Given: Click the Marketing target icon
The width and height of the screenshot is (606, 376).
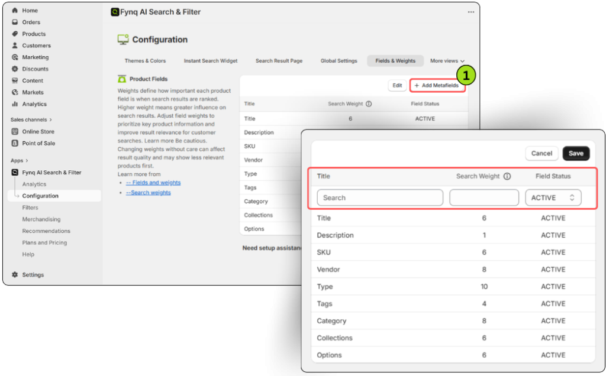Looking at the screenshot, I should point(15,57).
